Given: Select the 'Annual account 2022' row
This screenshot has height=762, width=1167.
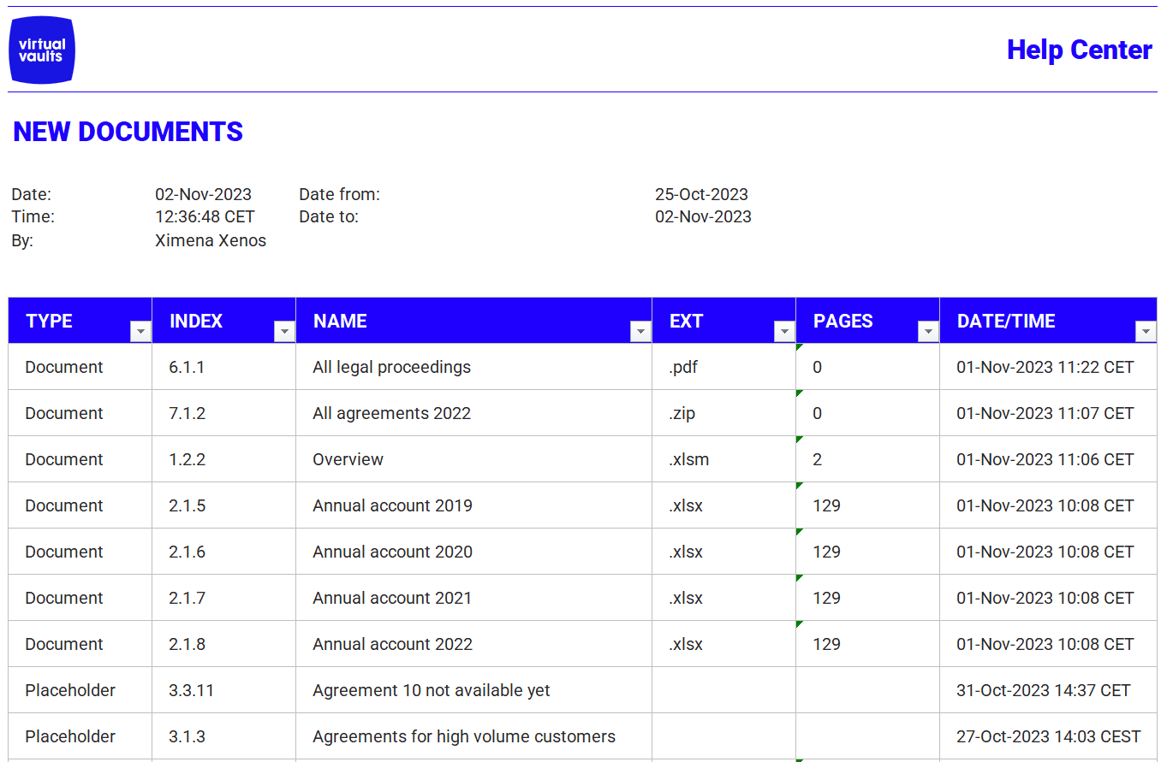Looking at the screenshot, I should coord(392,644).
